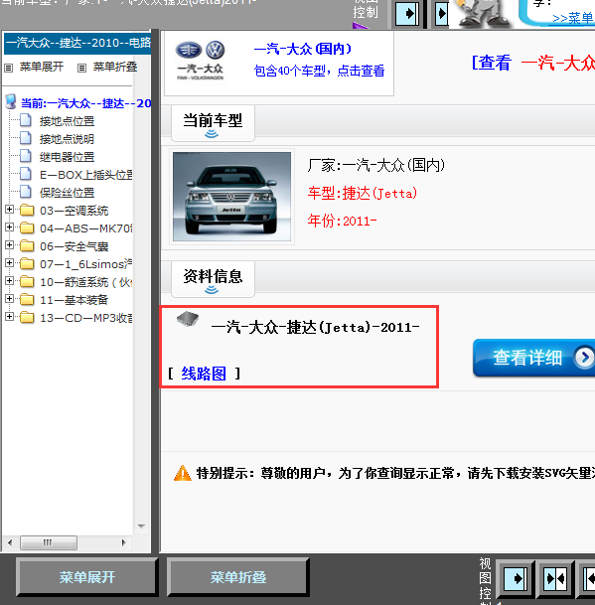
Task: Click the [查看 一汽-大众 link
Action: (532, 63)
